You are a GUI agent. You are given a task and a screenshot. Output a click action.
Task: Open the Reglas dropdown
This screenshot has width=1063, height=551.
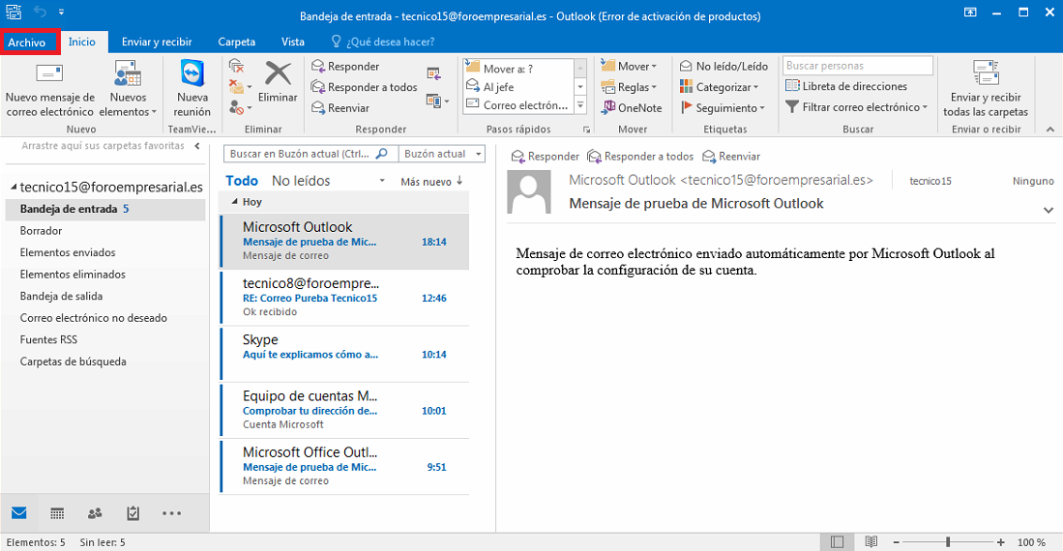click(x=629, y=87)
